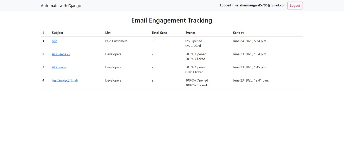Click '100.0% Clicked' in Test Subject row
This screenshot has width=344, height=163.
pyautogui.click(x=196, y=85)
